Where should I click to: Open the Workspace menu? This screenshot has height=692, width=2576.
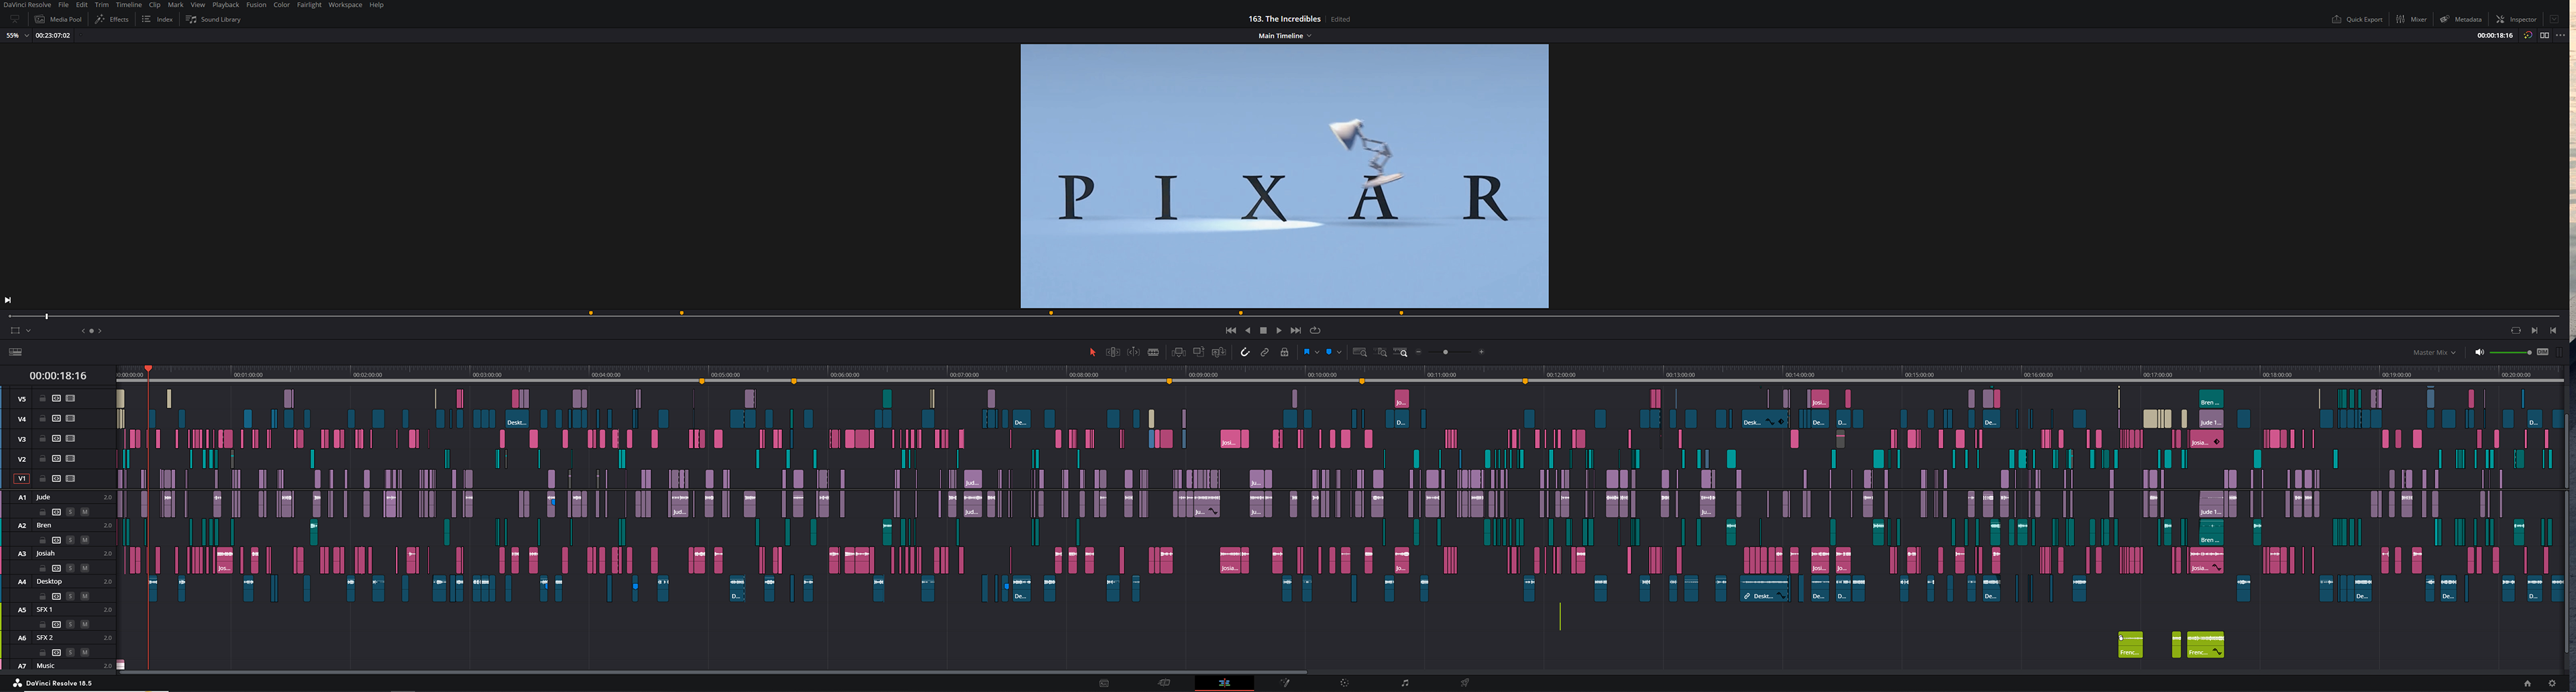click(x=345, y=5)
